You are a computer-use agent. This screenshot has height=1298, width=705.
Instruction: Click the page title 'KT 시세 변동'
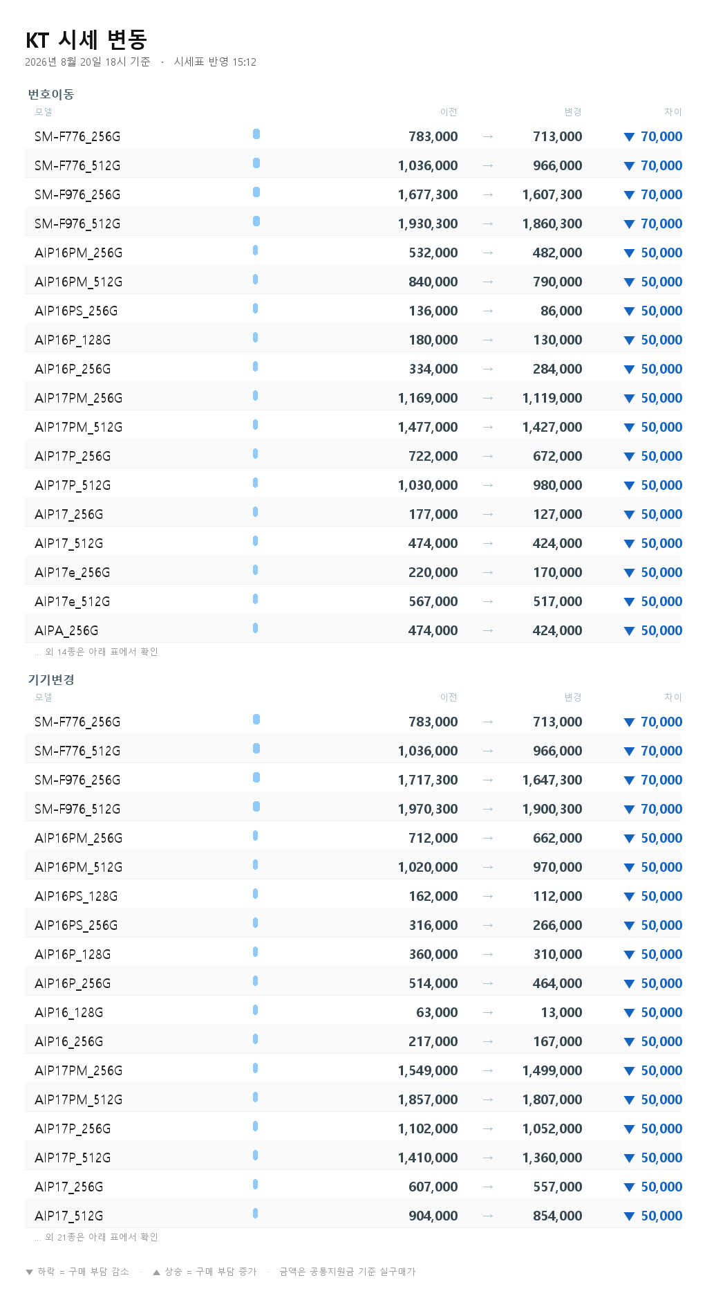[x=86, y=40]
